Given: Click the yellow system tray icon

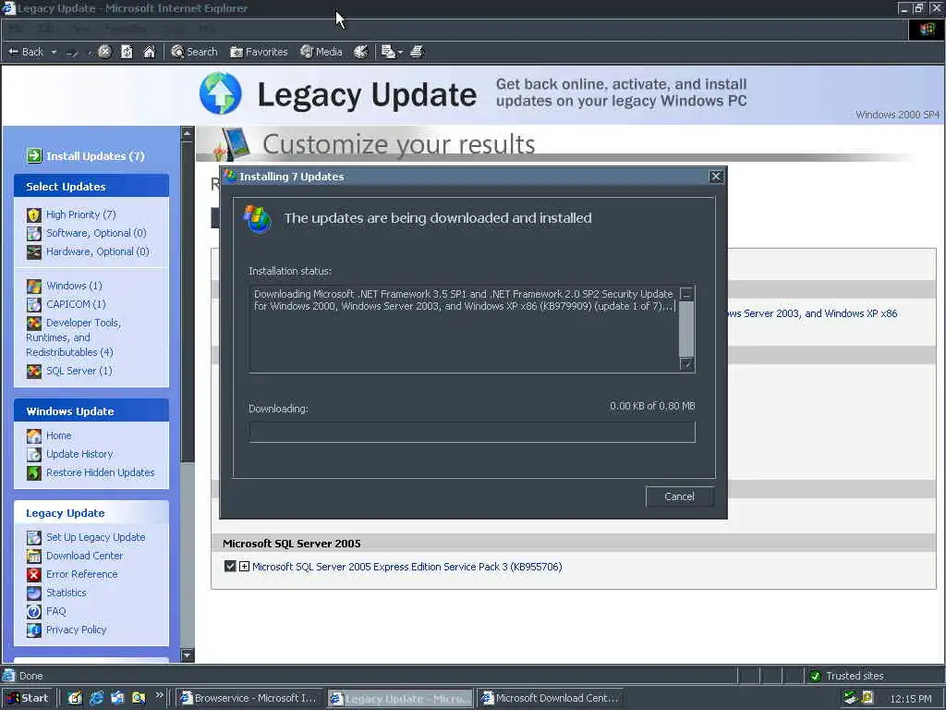Looking at the screenshot, I should [867, 698].
